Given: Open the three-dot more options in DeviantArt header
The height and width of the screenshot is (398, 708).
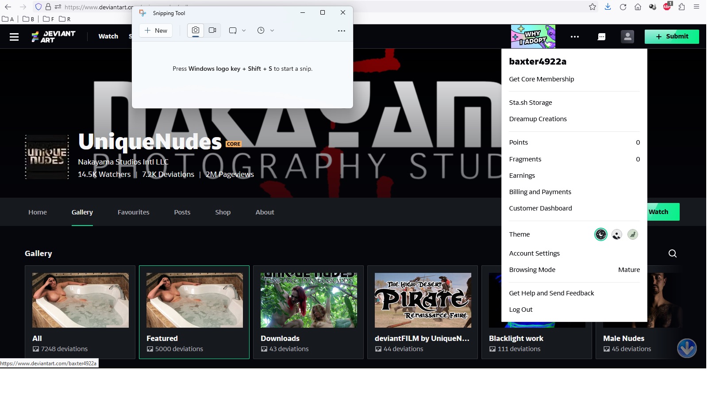Looking at the screenshot, I should point(575,37).
